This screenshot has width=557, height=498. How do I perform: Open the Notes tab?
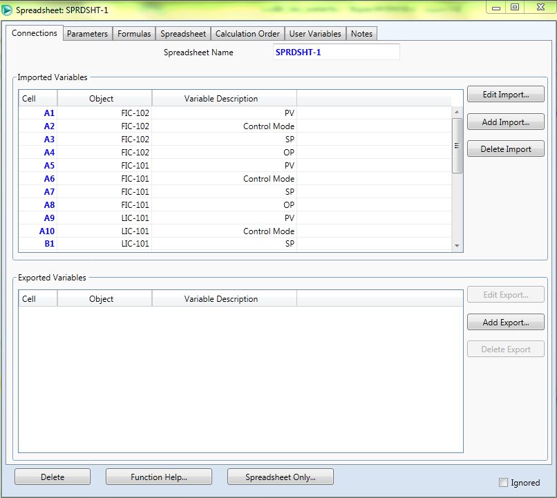click(x=361, y=34)
